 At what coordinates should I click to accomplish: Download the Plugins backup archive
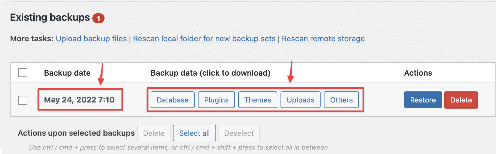(x=216, y=100)
